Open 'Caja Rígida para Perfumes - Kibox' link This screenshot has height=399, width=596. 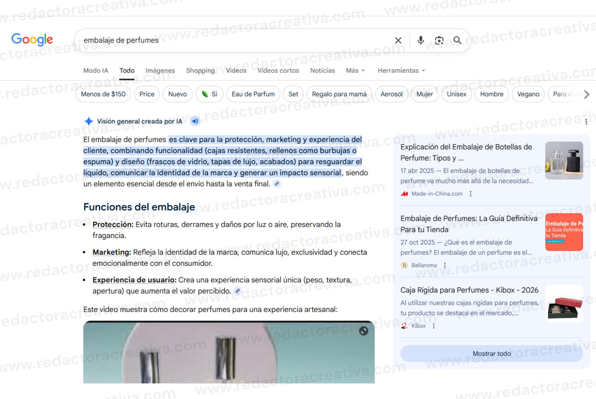point(469,290)
